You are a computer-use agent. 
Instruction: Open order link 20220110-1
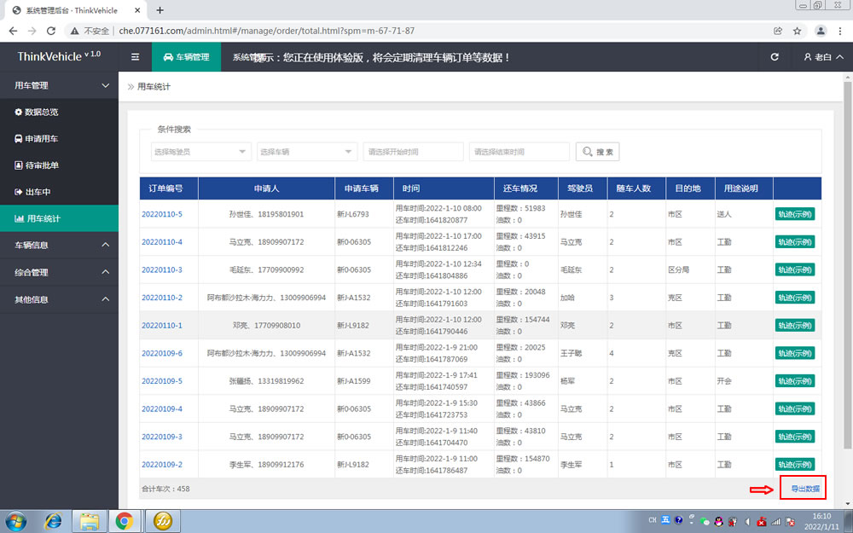click(x=162, y=325)
